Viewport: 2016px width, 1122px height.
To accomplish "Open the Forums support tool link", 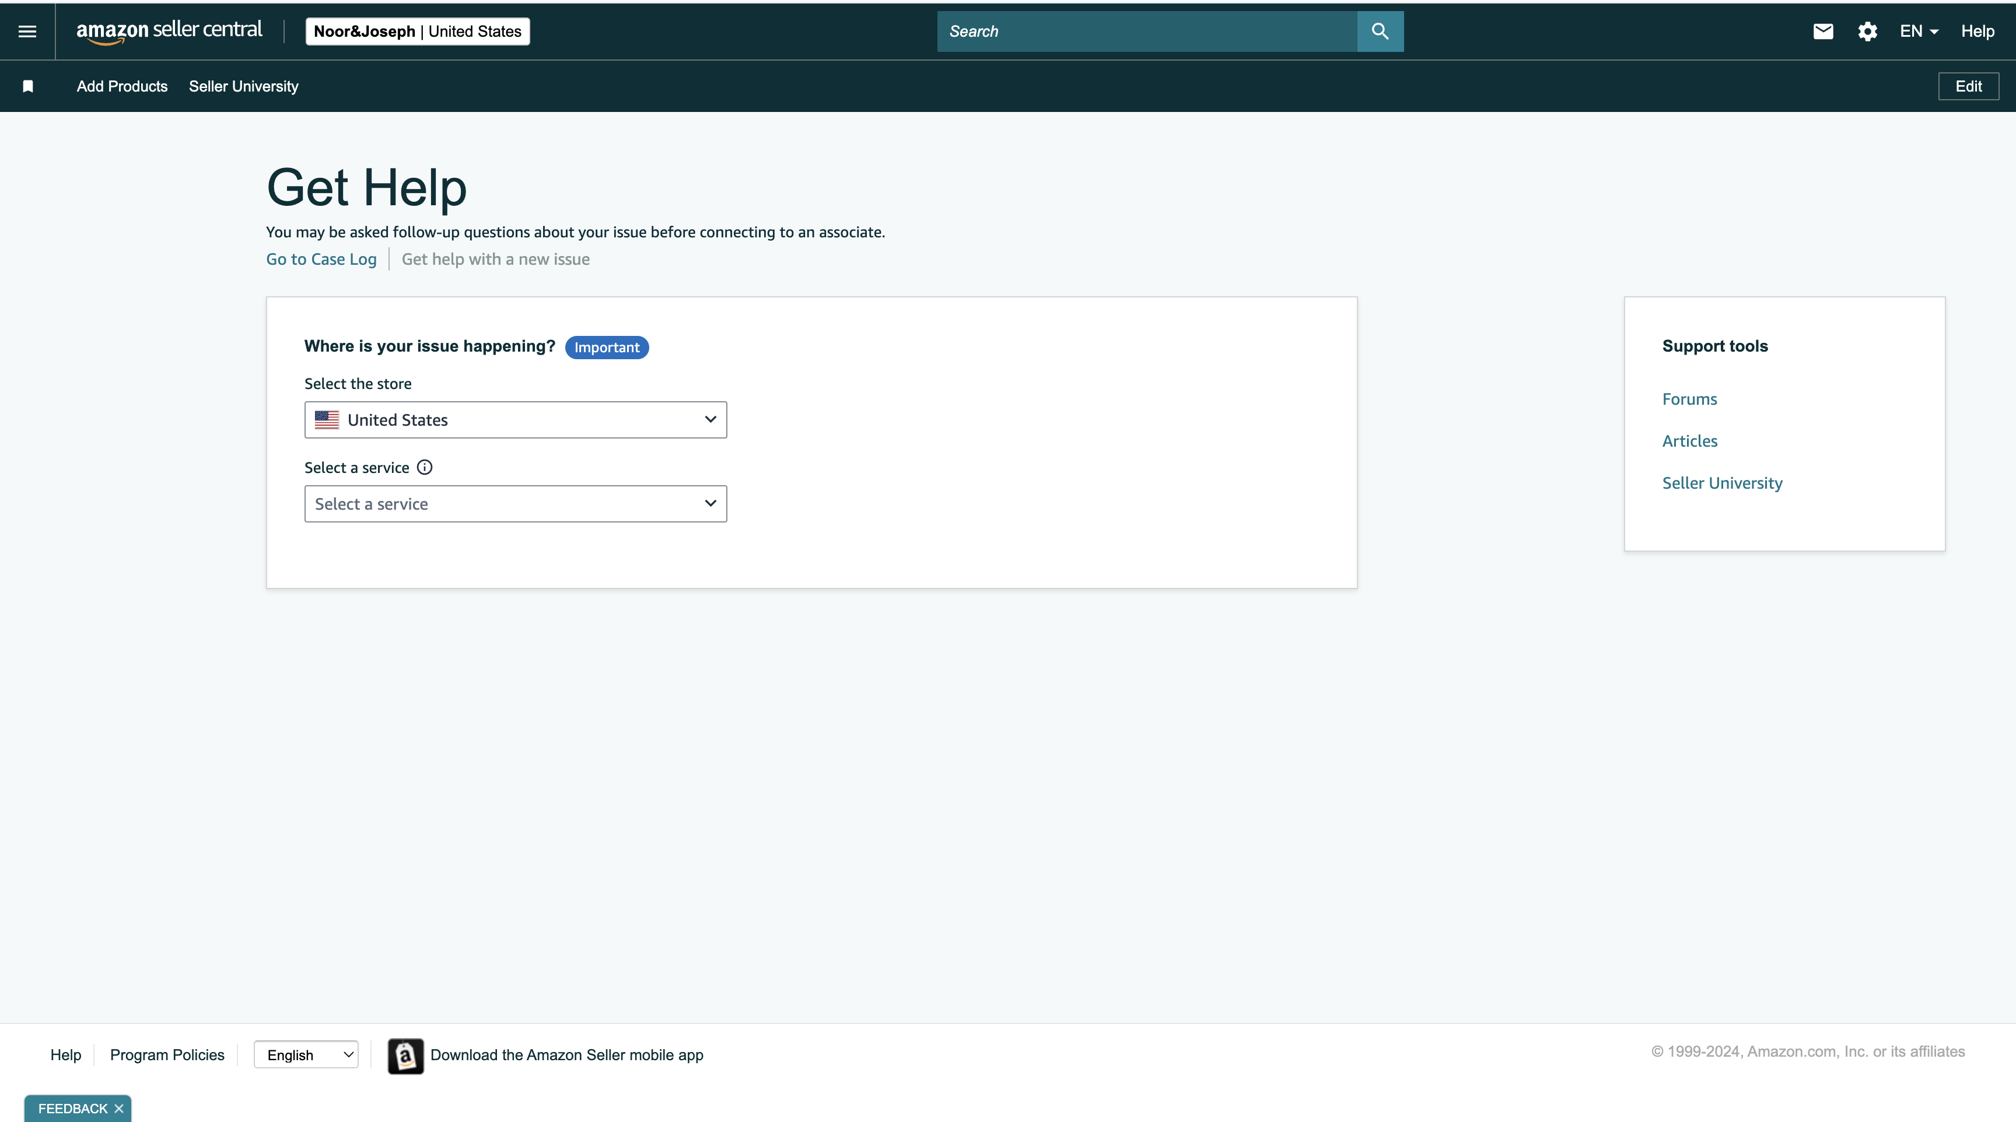I will (x=1690, y=399).
